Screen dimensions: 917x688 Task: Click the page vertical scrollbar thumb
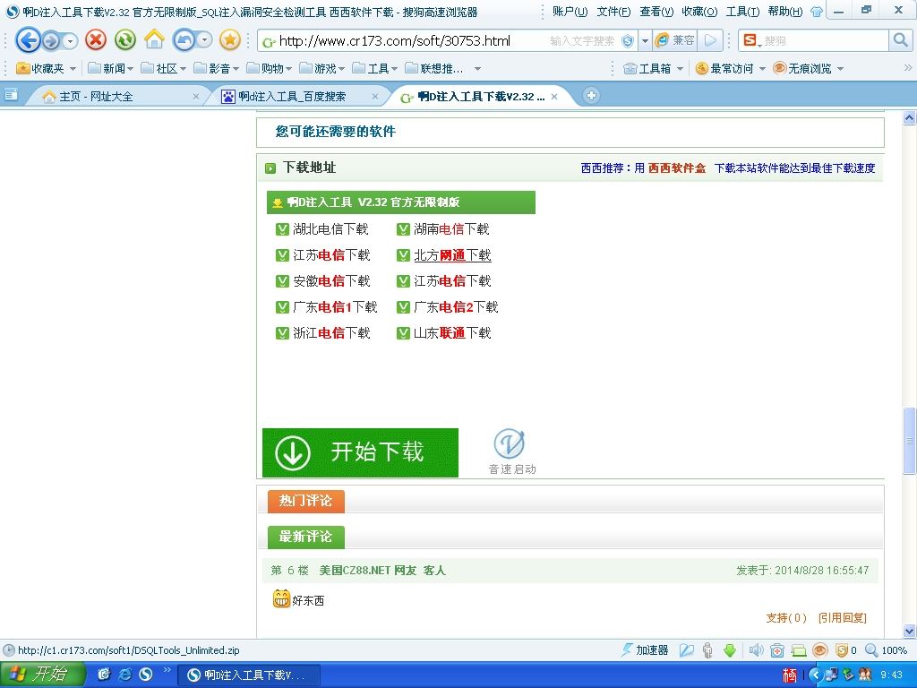pos(909,441)
